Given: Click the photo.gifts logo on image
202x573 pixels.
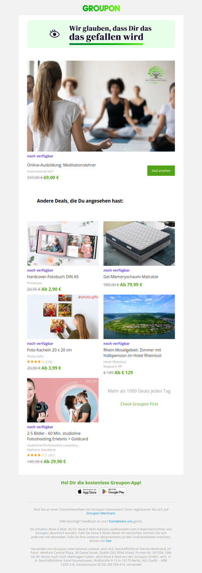Looking at the screenshot, I should [88, 298].
